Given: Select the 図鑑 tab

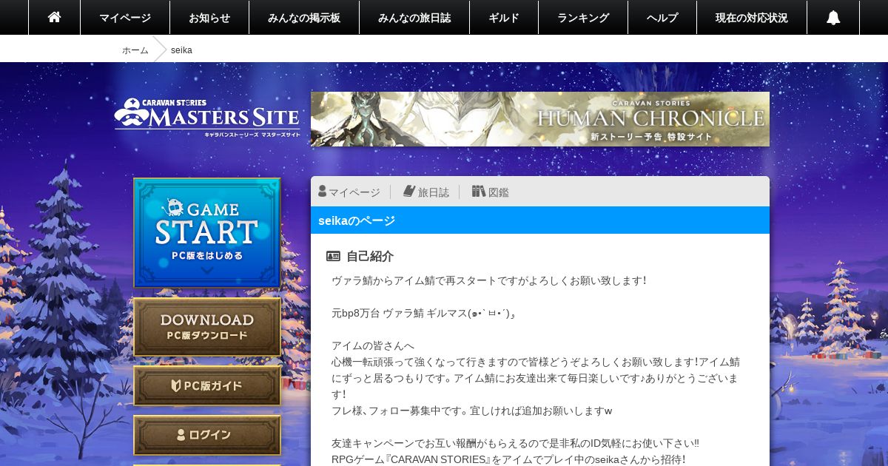Looking at the screenshot, I should (x=491, y=192).
